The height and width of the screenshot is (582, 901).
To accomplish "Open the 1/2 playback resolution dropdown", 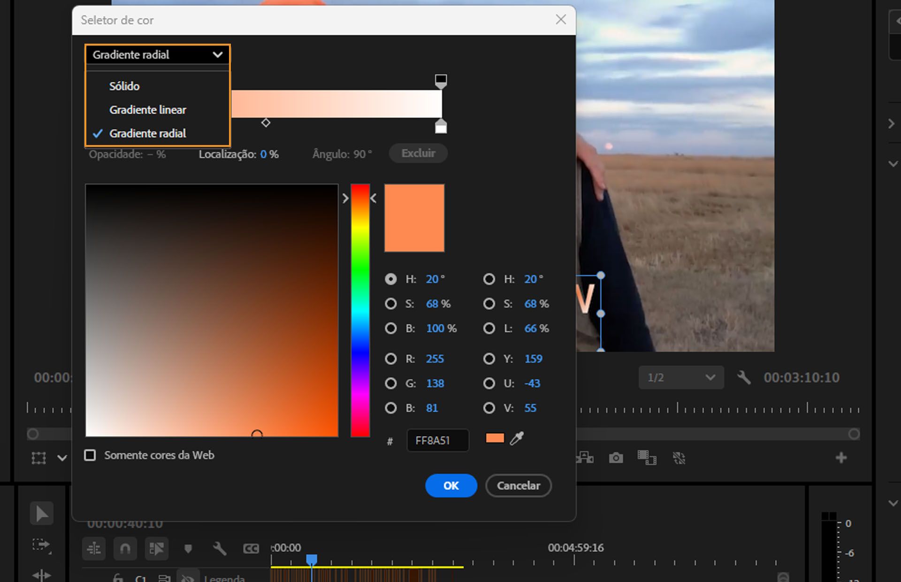I will (681, 377).
